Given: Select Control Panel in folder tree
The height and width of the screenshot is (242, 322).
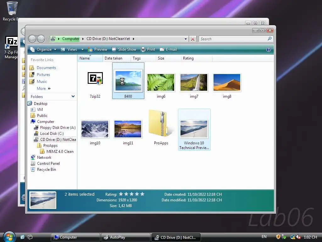Looking at the screenshot, I should point(48,163).
